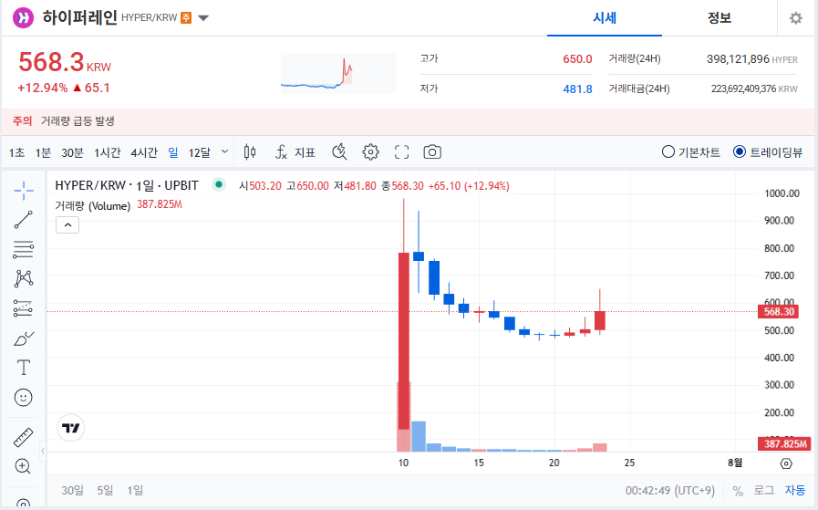Click the 387.825M volume label on axis
Viewport: 818px width, 510px height.
click(x=785, y=443)
